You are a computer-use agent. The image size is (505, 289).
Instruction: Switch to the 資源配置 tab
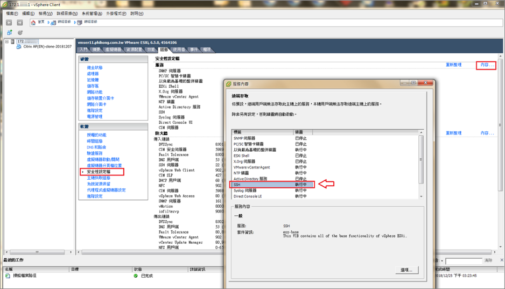pyautogui.click(x=134, y=50)
